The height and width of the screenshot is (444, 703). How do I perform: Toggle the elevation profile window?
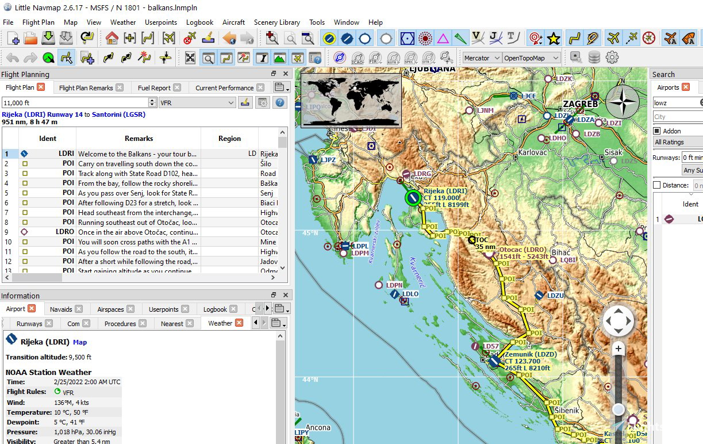pos(279,58)
